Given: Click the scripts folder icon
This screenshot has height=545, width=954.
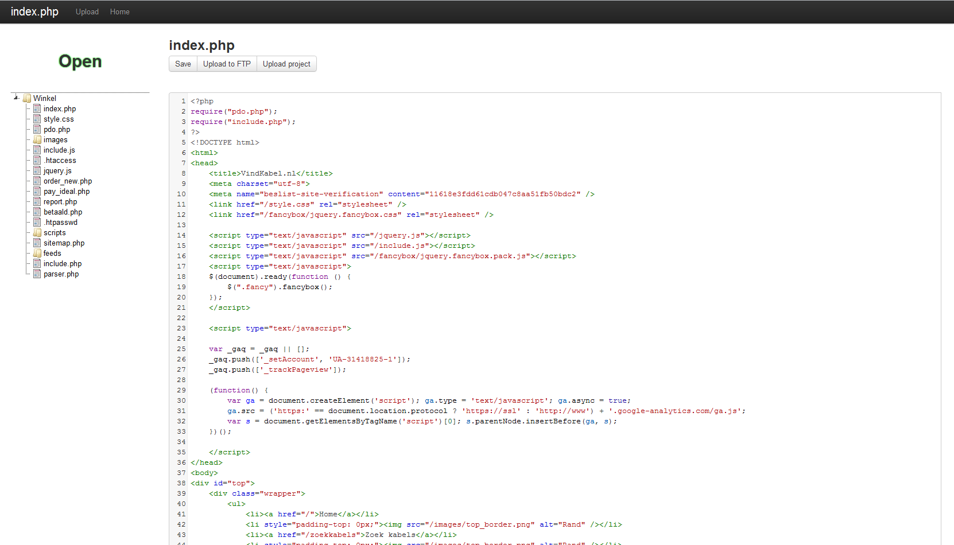Looking at the screenshot, I should pyautogui.click(x=37, y=232).
